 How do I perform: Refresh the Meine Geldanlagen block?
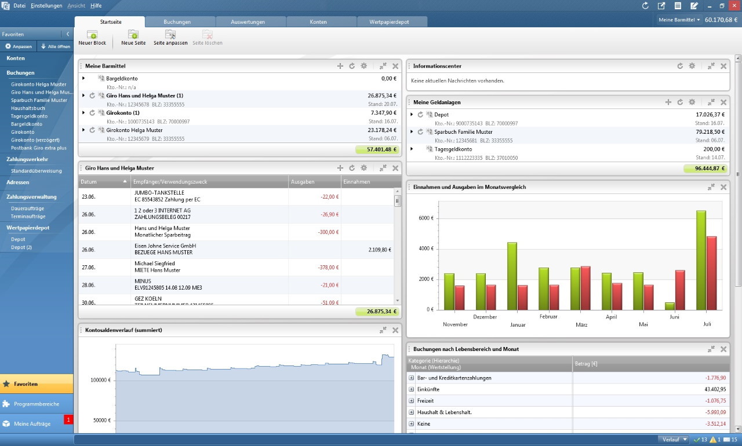(680, 102)
